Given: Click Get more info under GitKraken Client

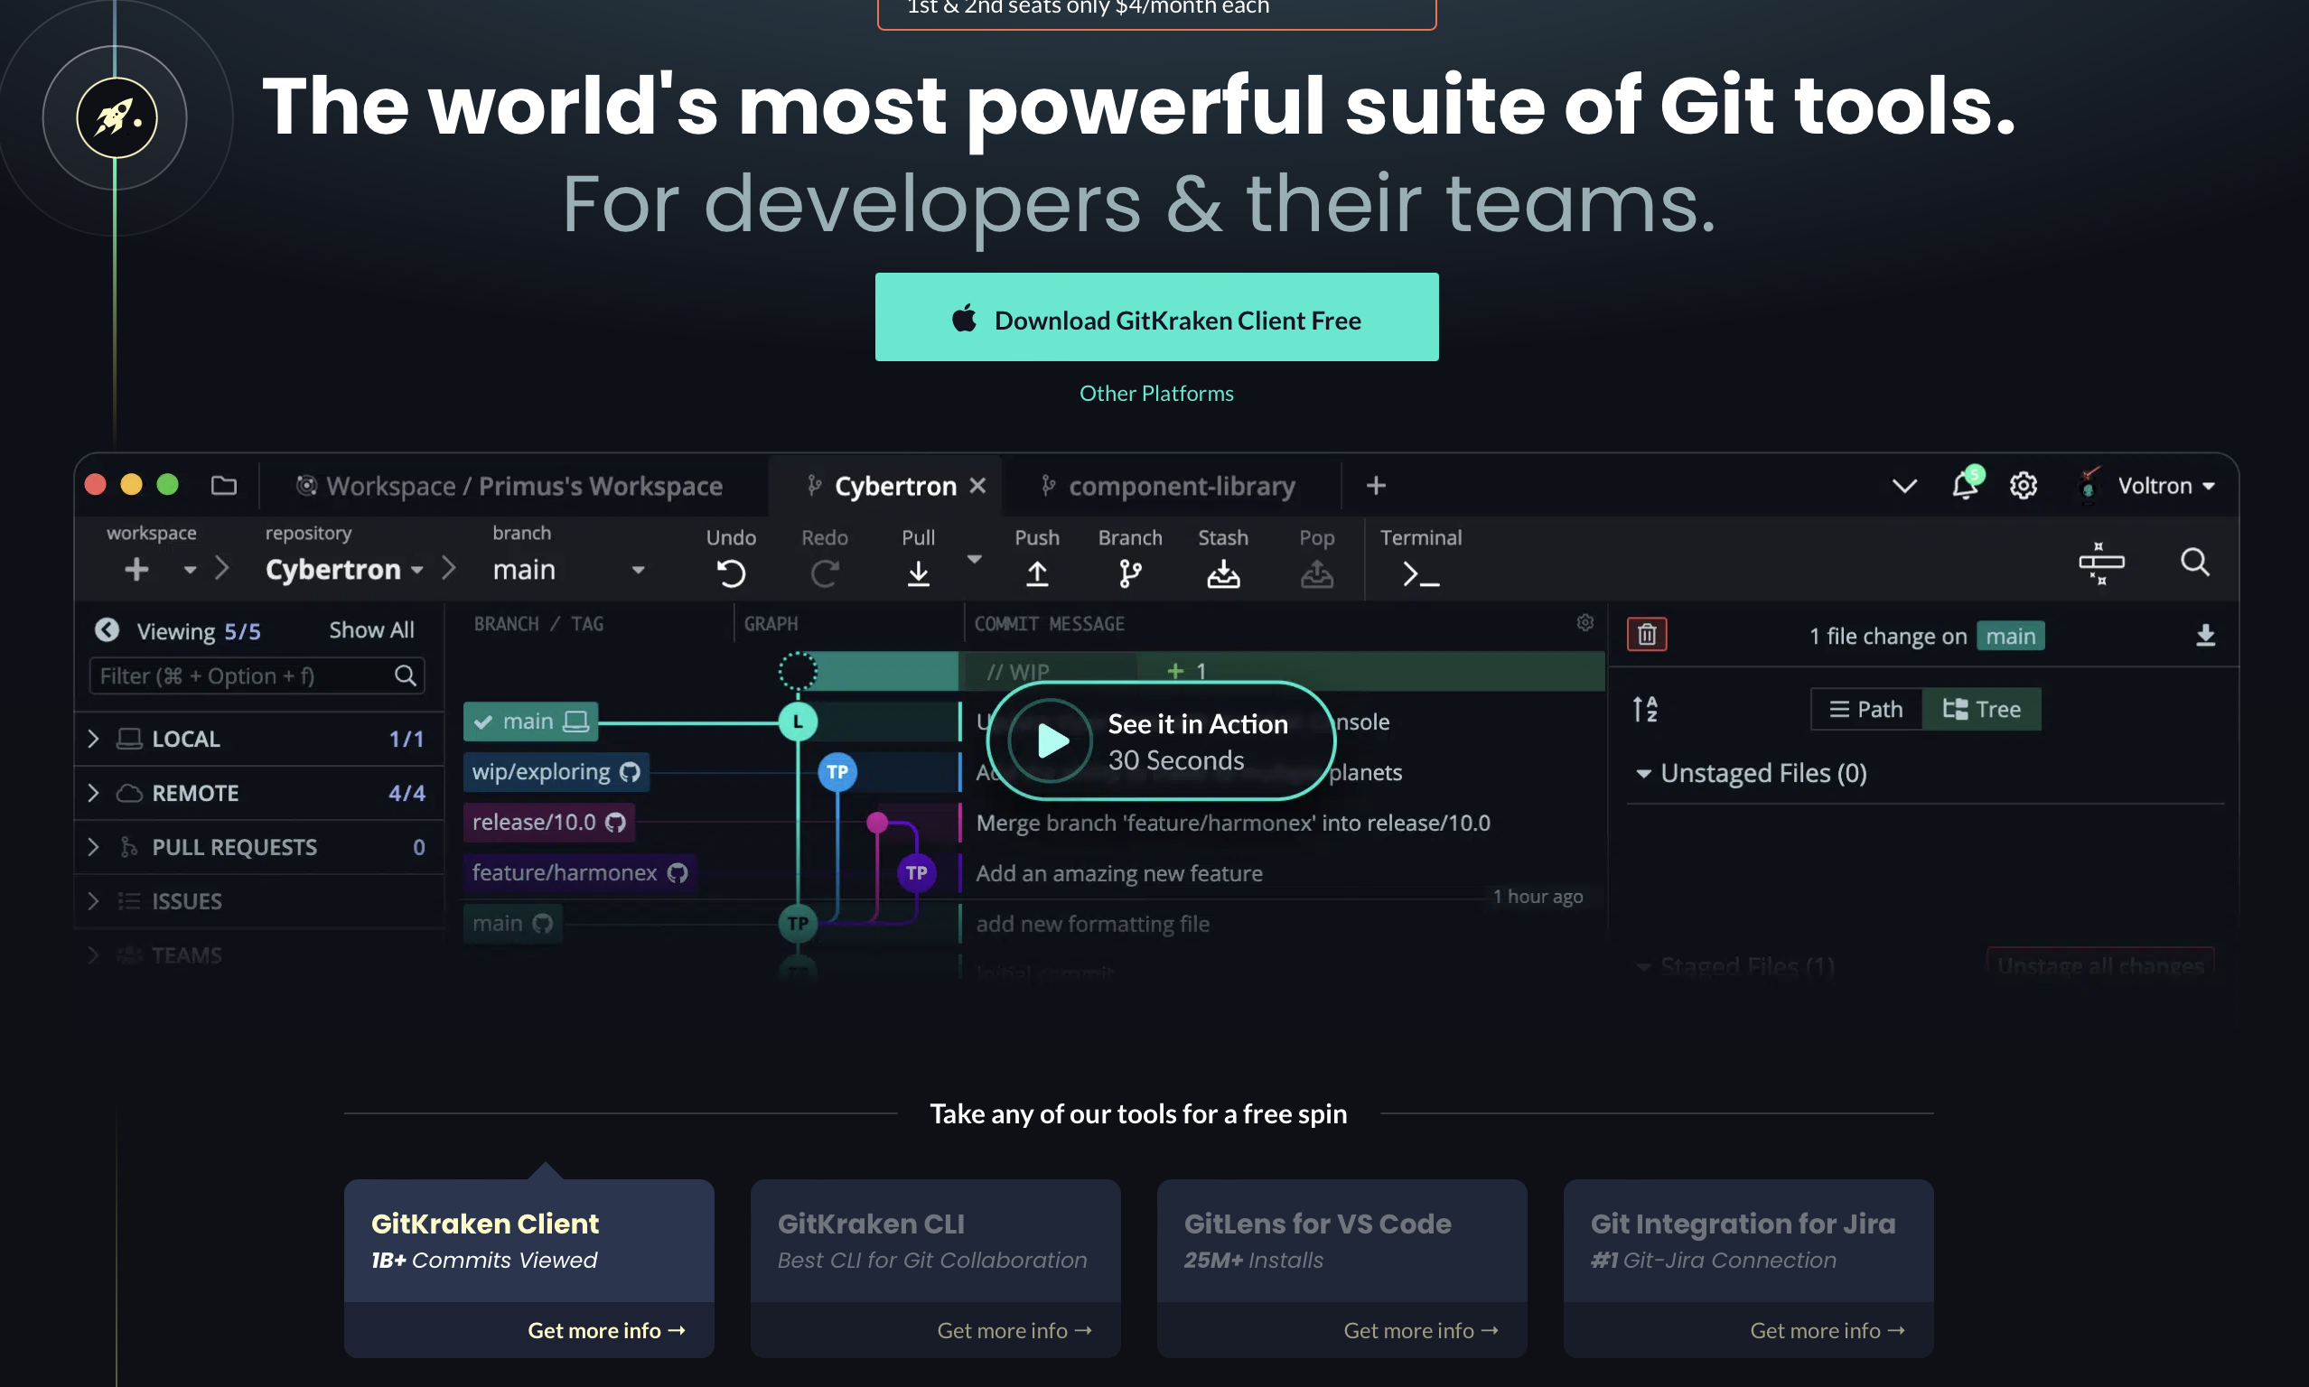Looking at the screenshot, I should (x=606, y=1330).
